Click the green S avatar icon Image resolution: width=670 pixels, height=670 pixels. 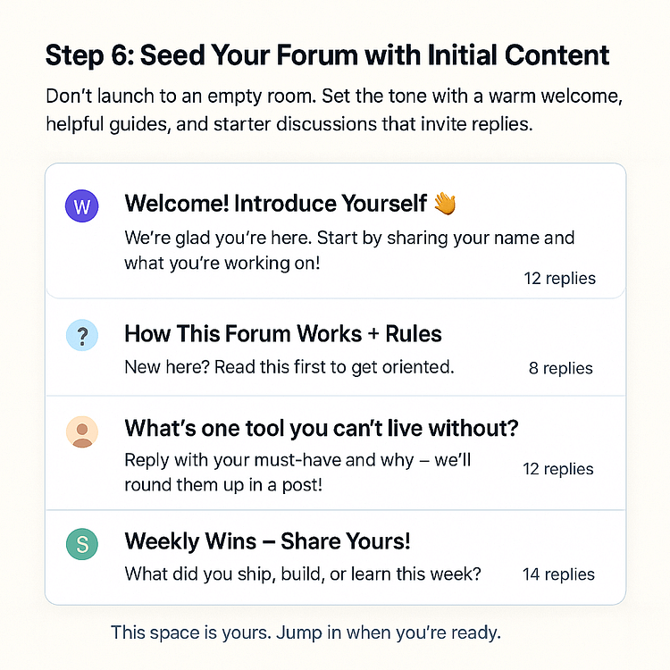(x=81, y=544)
